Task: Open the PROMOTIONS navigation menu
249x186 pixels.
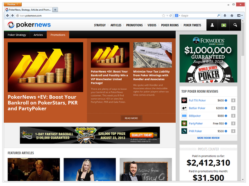Action: pyautogui.click(x=134, y=25)
